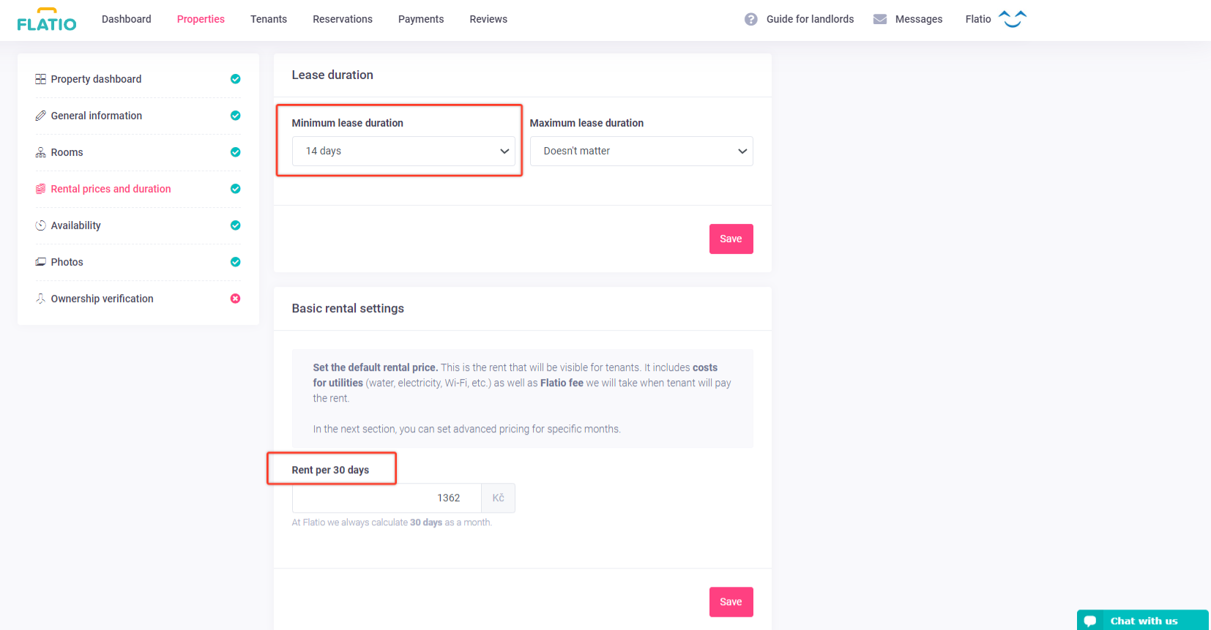
Task: Click the Rent per 30 days input field
Action: [387, 498]
